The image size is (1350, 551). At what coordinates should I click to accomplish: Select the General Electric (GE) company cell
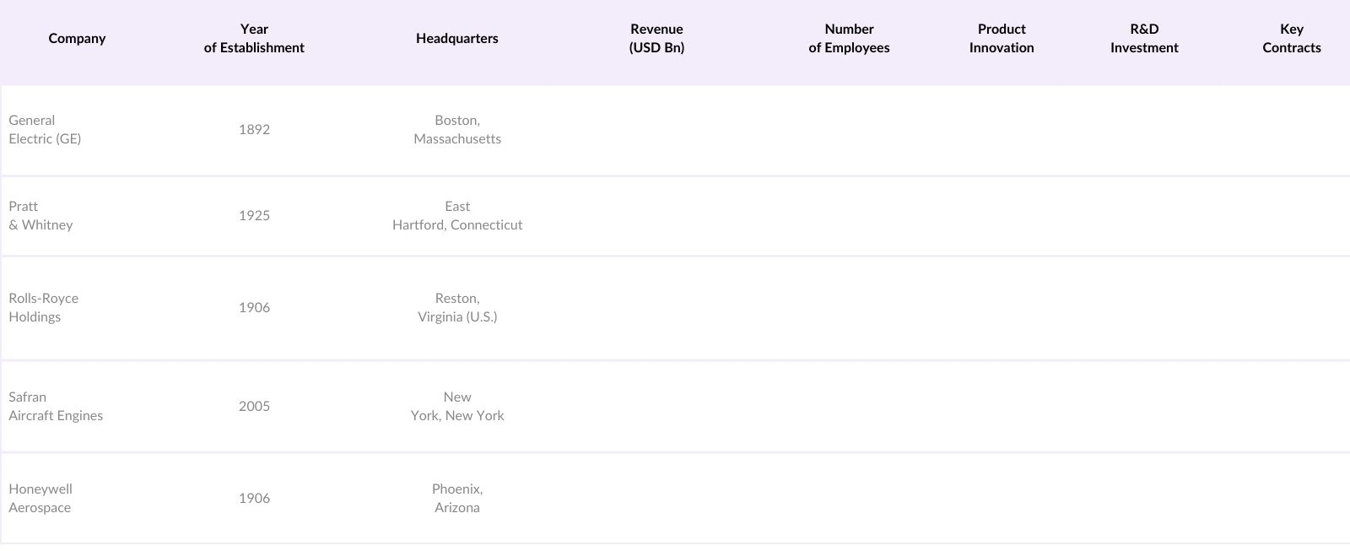45,130
